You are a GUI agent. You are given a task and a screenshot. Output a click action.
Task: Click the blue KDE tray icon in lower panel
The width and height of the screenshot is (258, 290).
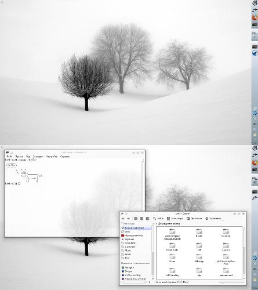[x=255, y=258]
